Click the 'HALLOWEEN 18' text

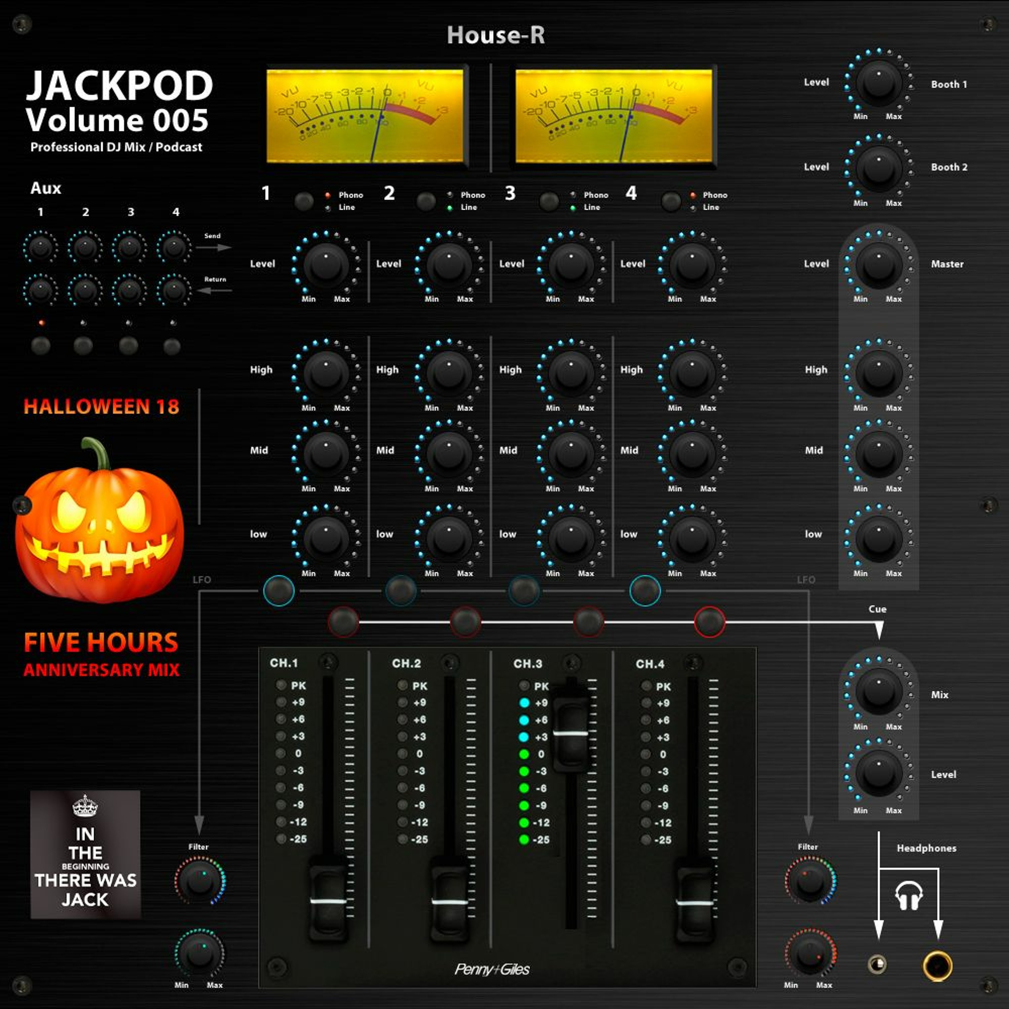(x=101, y=407)
